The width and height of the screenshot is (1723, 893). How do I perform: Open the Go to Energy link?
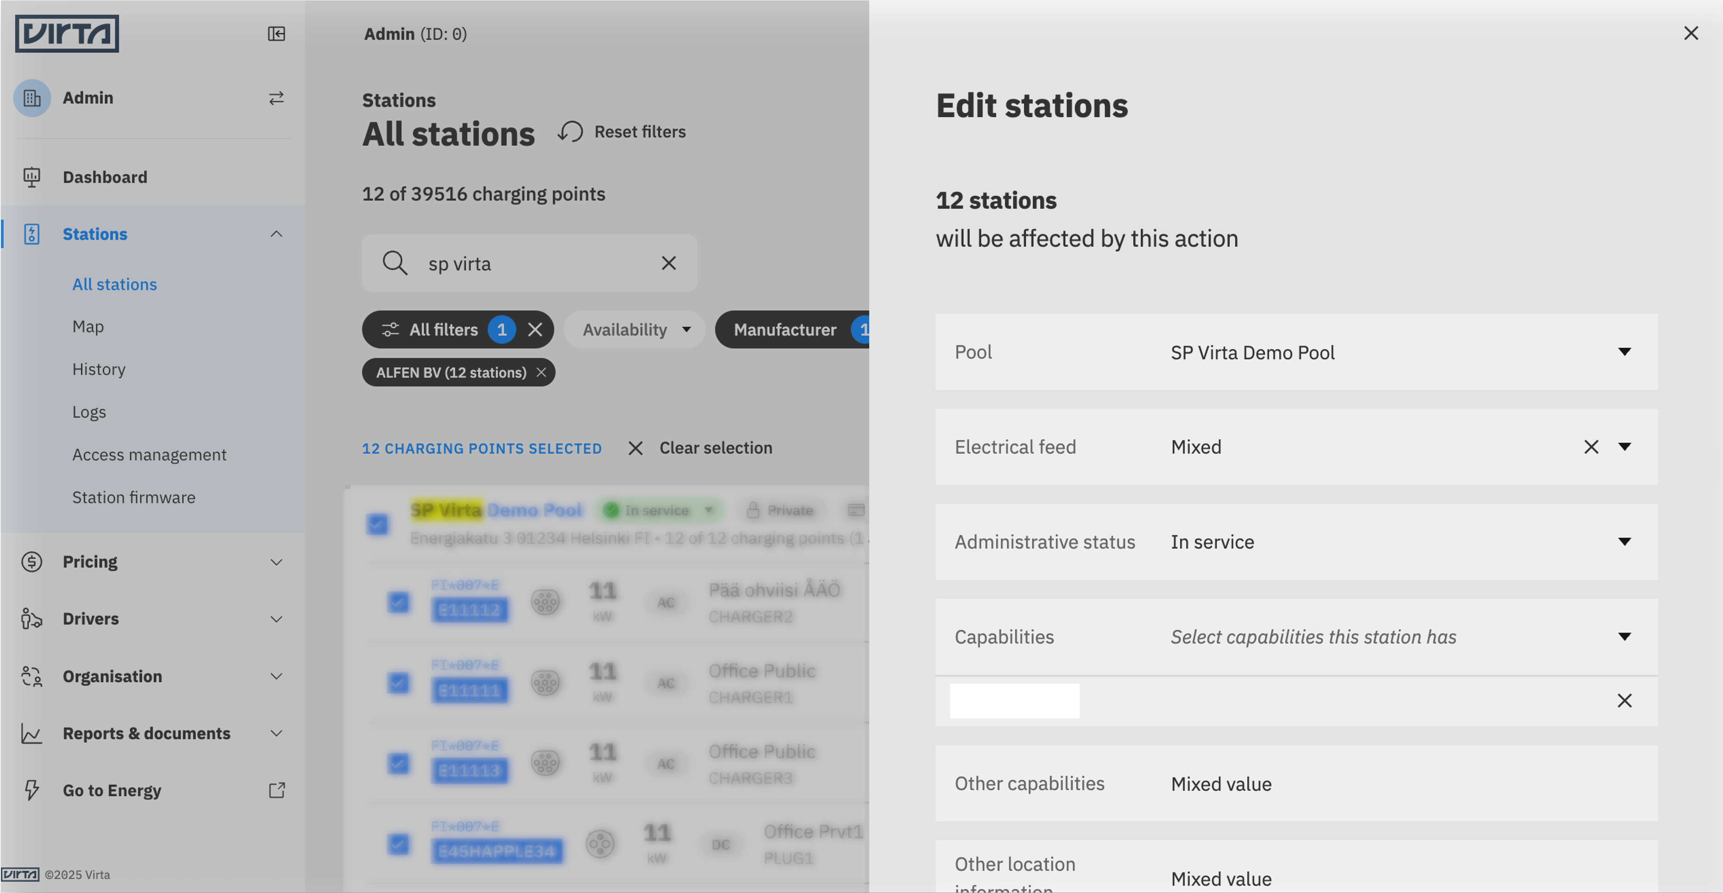point(112,790)
